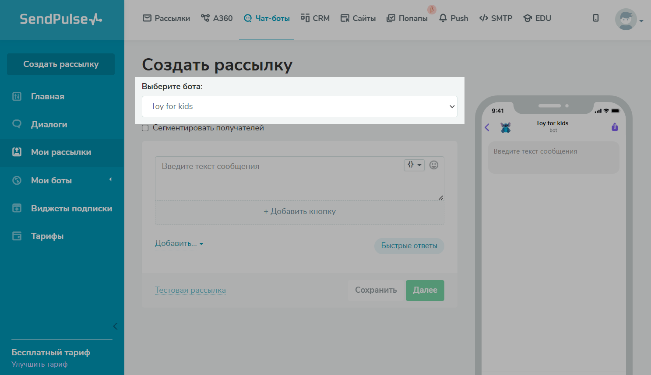Click the mobile device icon in header
This screenshot has width=651, height=375.
point(595,18)
